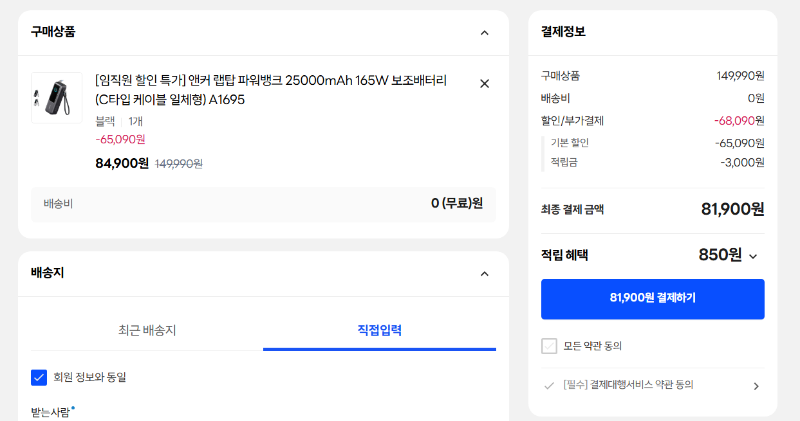Screen dimensions: 800x421
Task: Click the 배송비 0원 value in 결제정보
Action: point(756,98)
